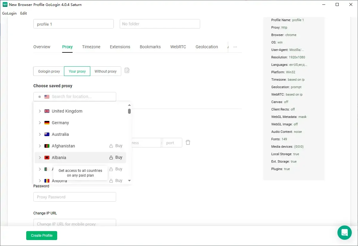Image resolution: width=358 pixels, height=246 pixels.
Task: Click the Create Profile button
Action: pos(41,235)
